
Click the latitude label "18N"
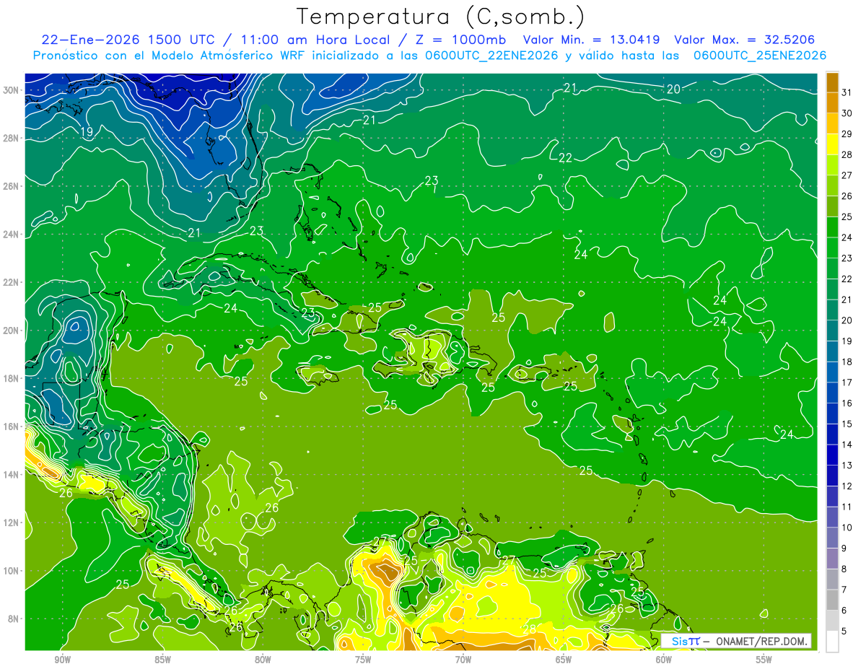pos(11,378)
